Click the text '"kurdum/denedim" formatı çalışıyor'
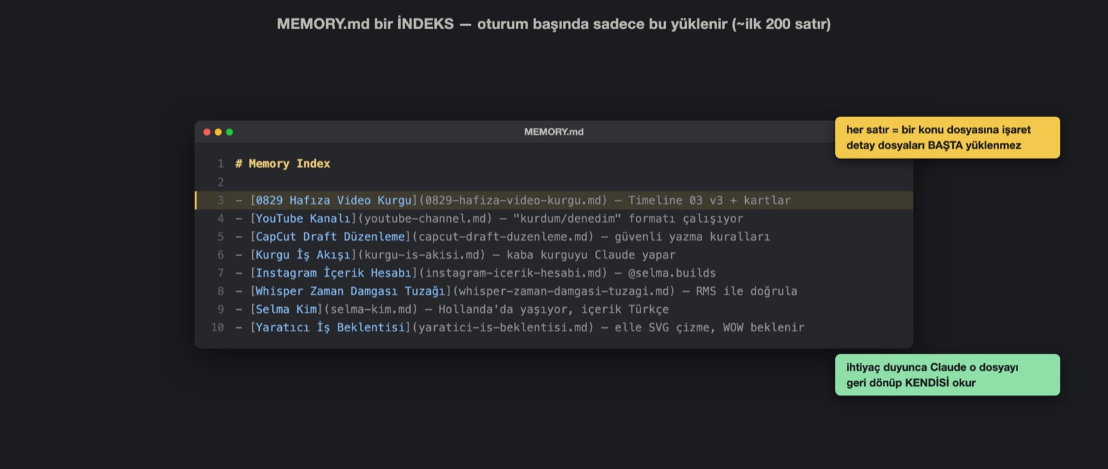The image size is (1108, 469). (628, 219)
